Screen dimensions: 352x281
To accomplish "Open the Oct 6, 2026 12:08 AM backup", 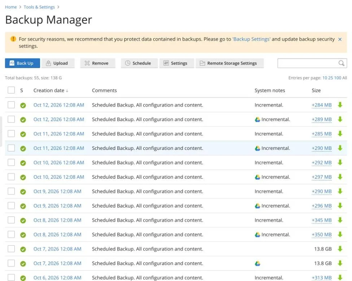I will (x=57, y=278).
